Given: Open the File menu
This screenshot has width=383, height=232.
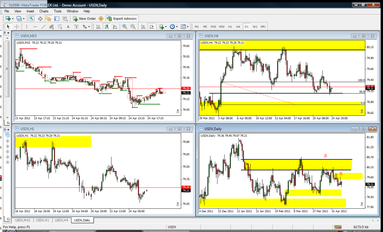Looking at the screenshot, I should [7, 11].
